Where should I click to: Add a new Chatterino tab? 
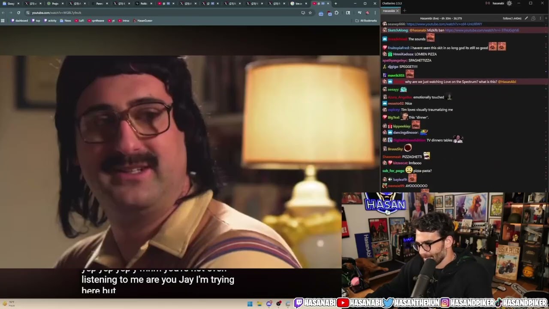(404, 11)
